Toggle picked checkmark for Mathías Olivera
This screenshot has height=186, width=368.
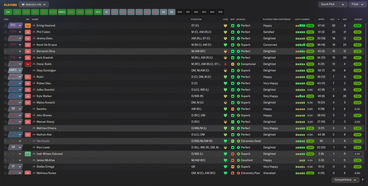point(5,128)
